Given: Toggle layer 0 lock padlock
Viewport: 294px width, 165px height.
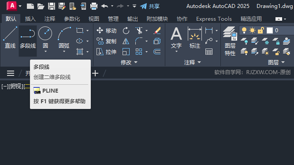Looking at the screenshot, I should tap(261, 30).
